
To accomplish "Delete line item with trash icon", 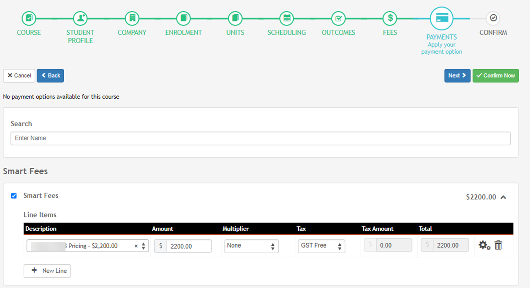I will (498, 245).
